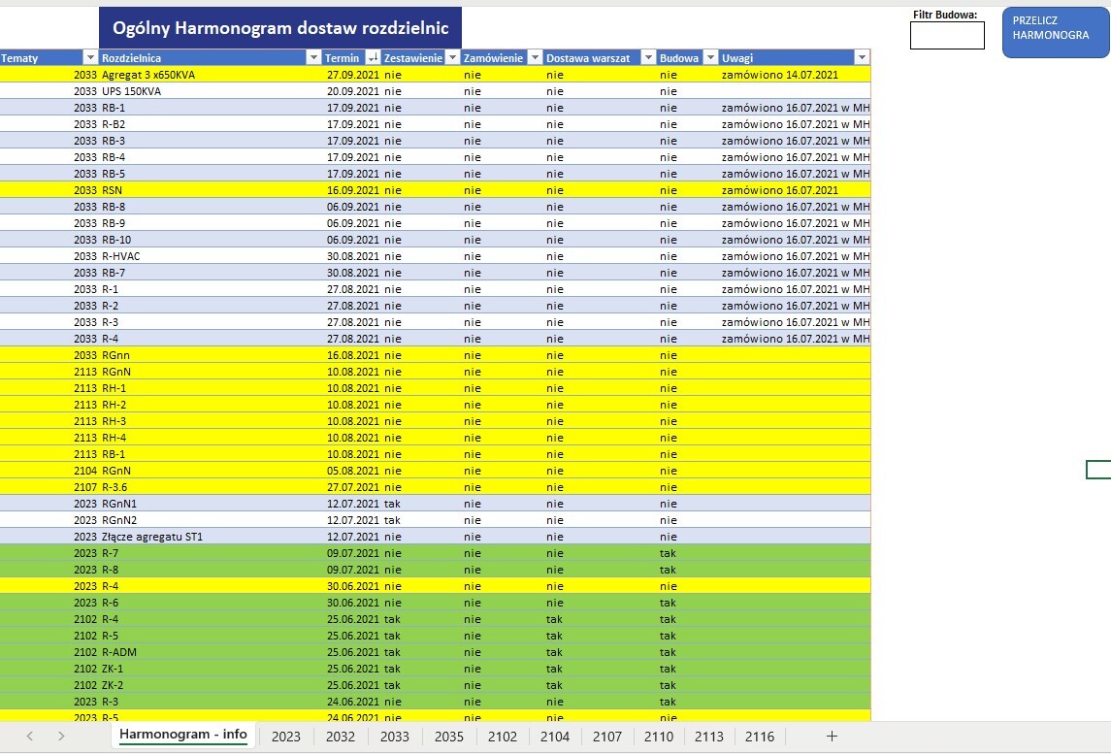Switch to the 2116 sheet tab
This screenshot has width=1111, height=754.
760,737
